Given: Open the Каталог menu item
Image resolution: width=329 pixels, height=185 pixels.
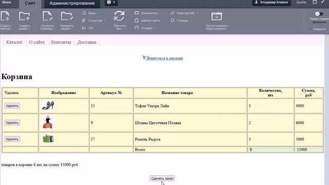Looking at the screenshot, I should pyautogui.click(x=14, y=42).
